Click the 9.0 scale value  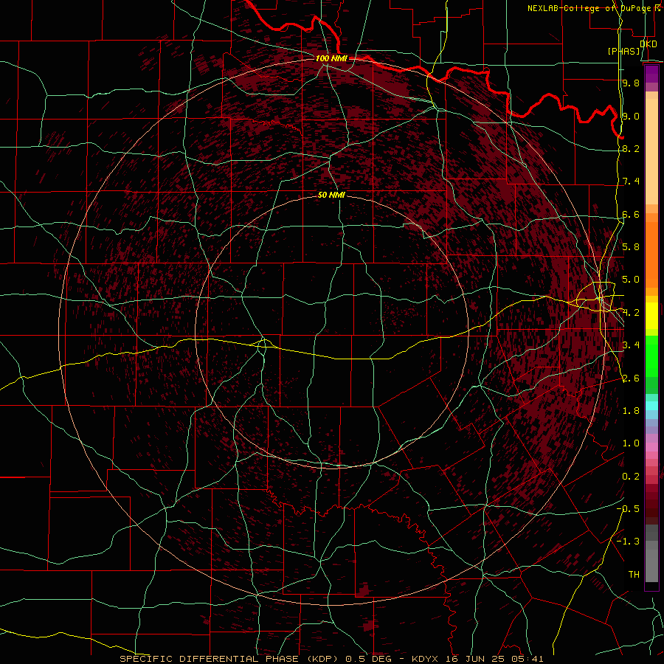[631, 116]
